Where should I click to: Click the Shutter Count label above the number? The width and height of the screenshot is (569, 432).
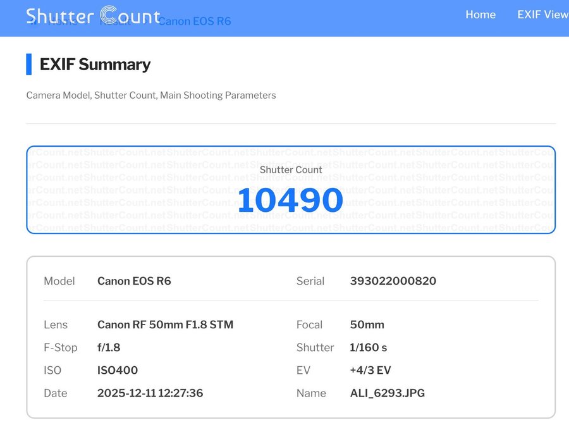pyautogui.click(x=291, y=170)
